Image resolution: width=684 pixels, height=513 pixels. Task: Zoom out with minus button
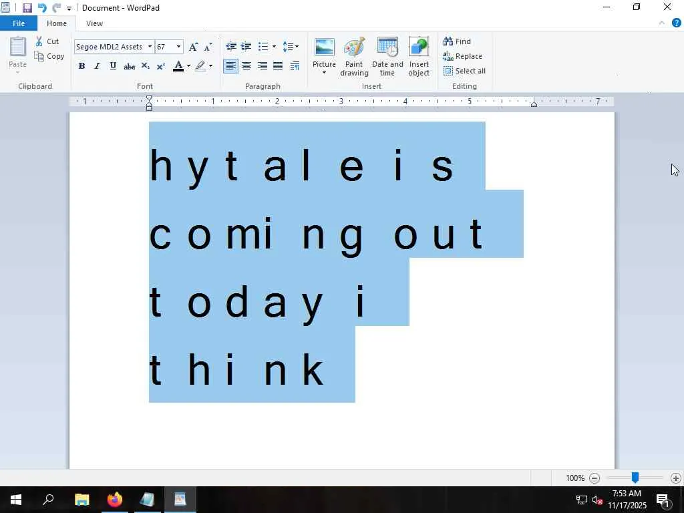pos(594,478)
